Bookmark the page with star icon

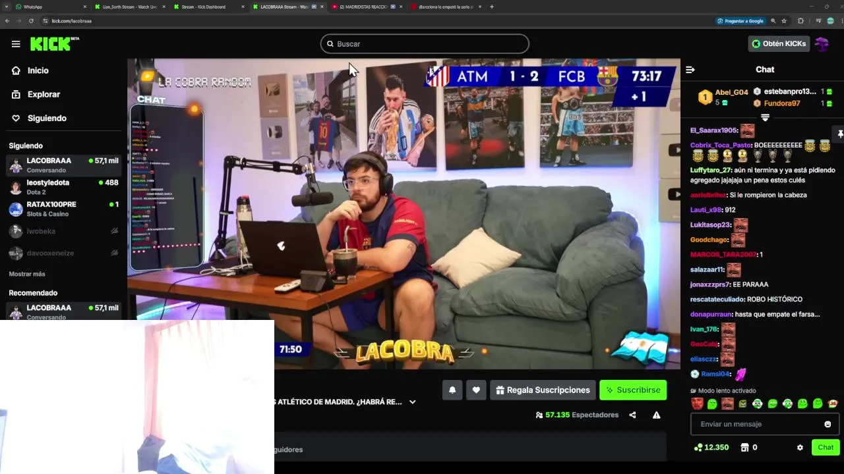[784, 20]
